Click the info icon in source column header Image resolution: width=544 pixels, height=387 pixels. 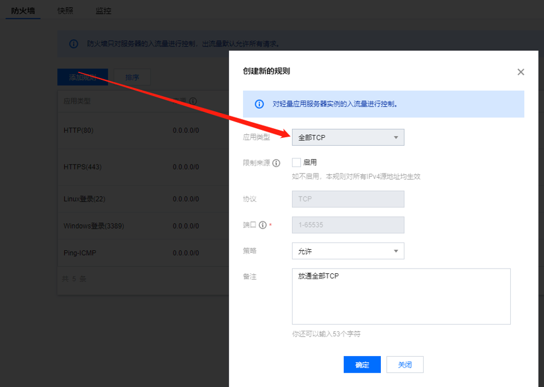(193, 102)
